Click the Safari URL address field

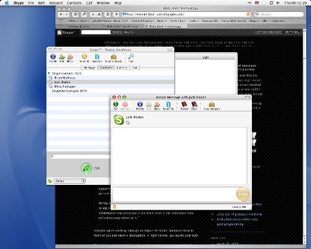click(186, 14)
